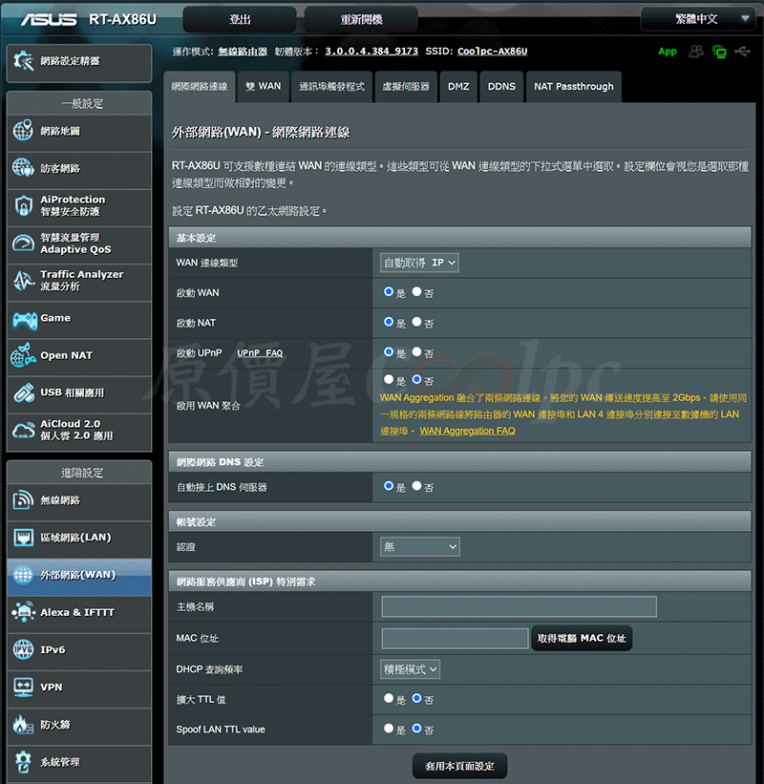Image resolution: width=764 pixels, height=784 pixels.
Task: Click the VPN icon
Action: (x=23, y=687)
